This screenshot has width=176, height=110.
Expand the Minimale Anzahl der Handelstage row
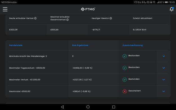click(164, 56)
